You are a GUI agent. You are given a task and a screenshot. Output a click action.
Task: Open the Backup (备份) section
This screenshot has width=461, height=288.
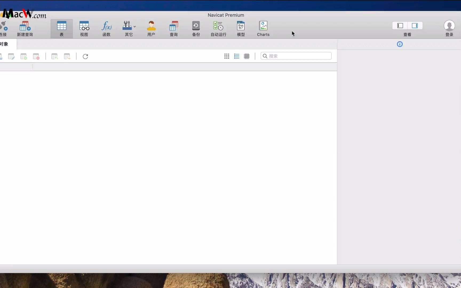pos(196,29)
